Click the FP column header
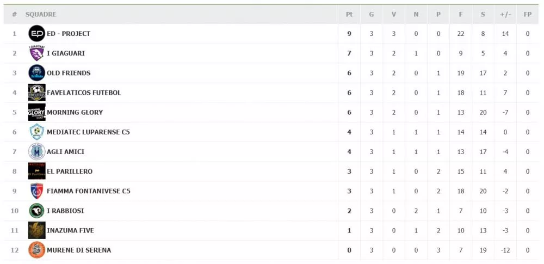Image resolution: width=544 pixels, height=264 pixels. coord(527,15)
